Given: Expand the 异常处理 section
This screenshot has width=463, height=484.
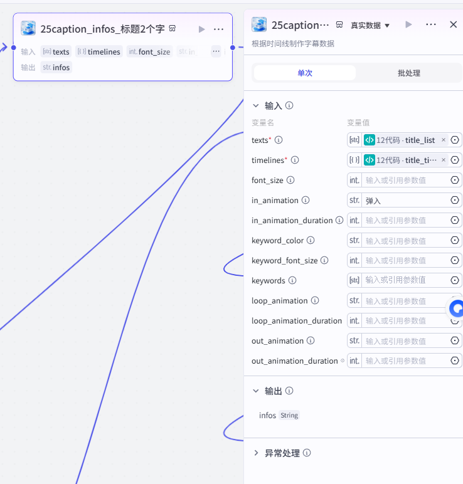Looking at the screenshot, I should pyautogui.click(x=256, y=453).
